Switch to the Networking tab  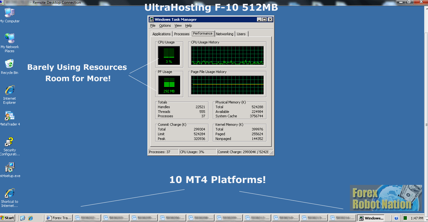point(225,34)
